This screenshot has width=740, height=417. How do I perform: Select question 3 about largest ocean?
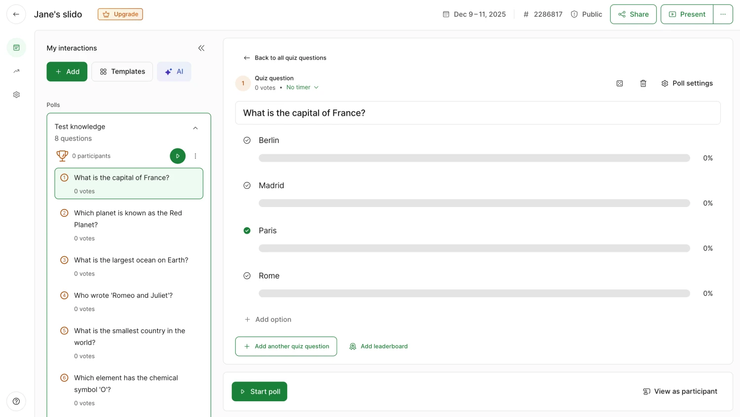click(131, 260)
